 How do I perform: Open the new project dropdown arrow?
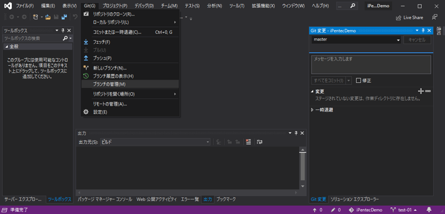click(41, 17)
